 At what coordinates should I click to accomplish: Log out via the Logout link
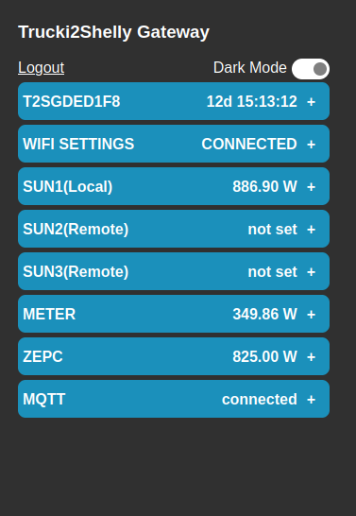pyautogui.click(x=42, y=68)
